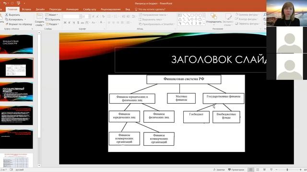
Task: Toggle strikethrough (abc) formatting
Action: [83, 22]
